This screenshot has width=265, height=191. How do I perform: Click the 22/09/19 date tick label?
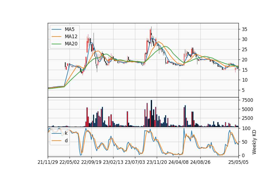pos(91,162)
